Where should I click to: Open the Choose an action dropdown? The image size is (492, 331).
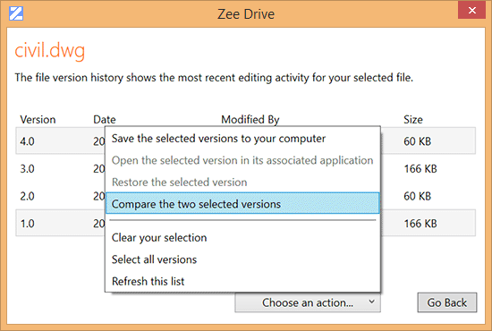[308, 302]
